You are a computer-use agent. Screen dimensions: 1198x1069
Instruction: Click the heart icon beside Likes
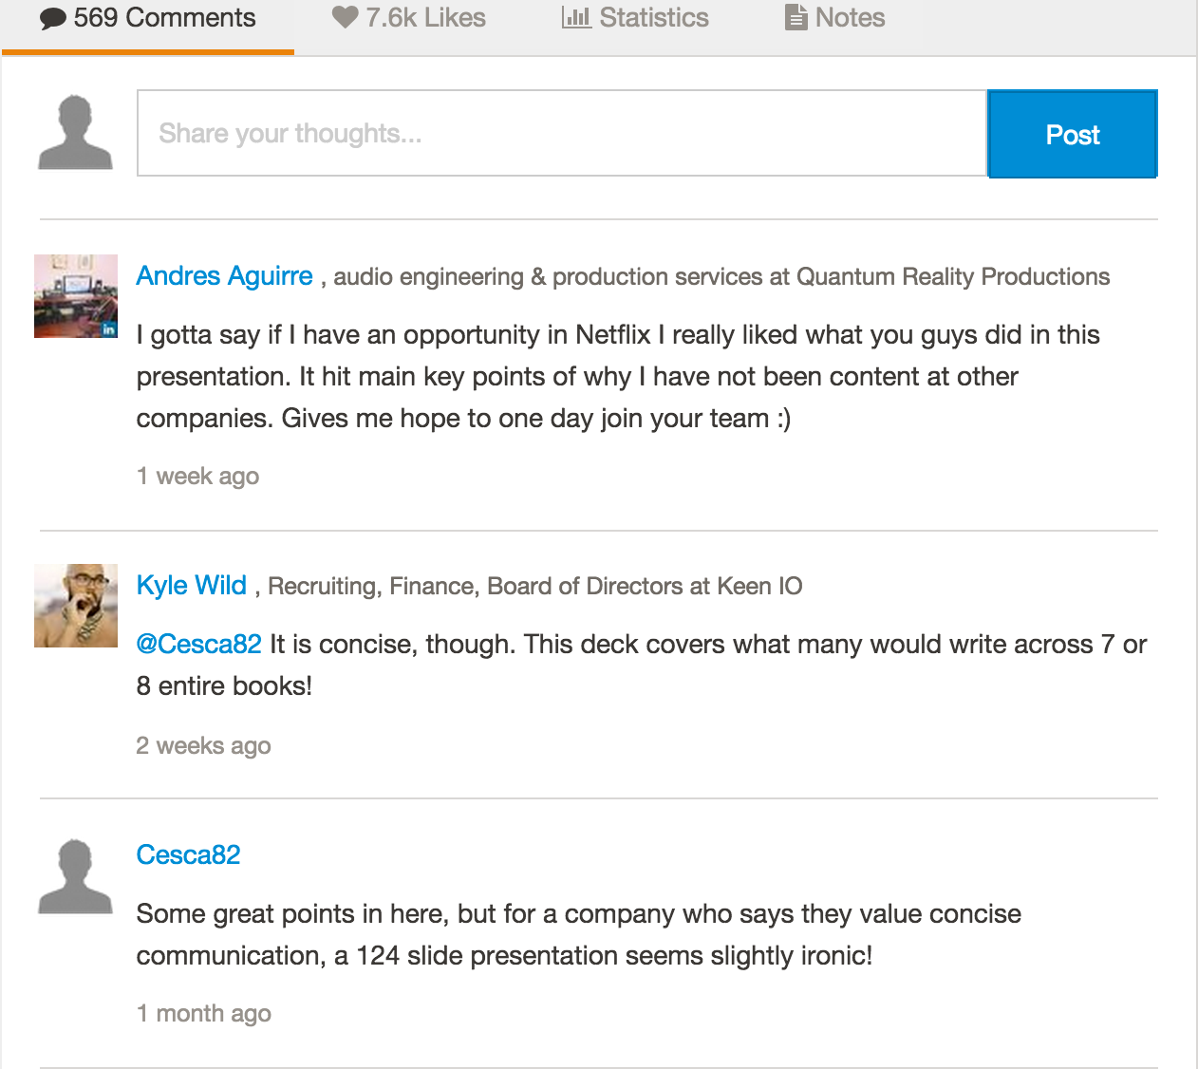pos(345,17)
